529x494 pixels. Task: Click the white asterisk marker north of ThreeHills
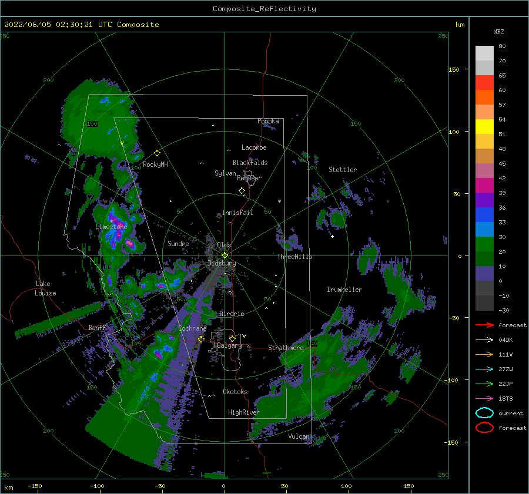[279, 201]
